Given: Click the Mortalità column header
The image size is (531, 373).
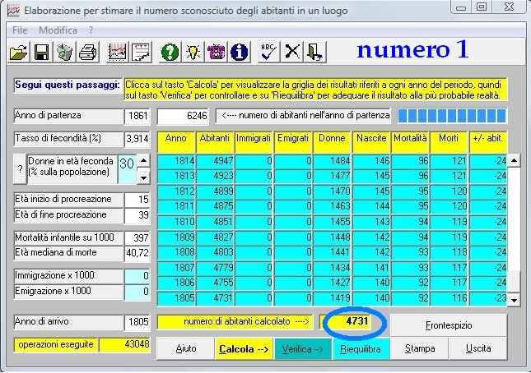Looking at the screenshot, I should (x=411, y=142).
